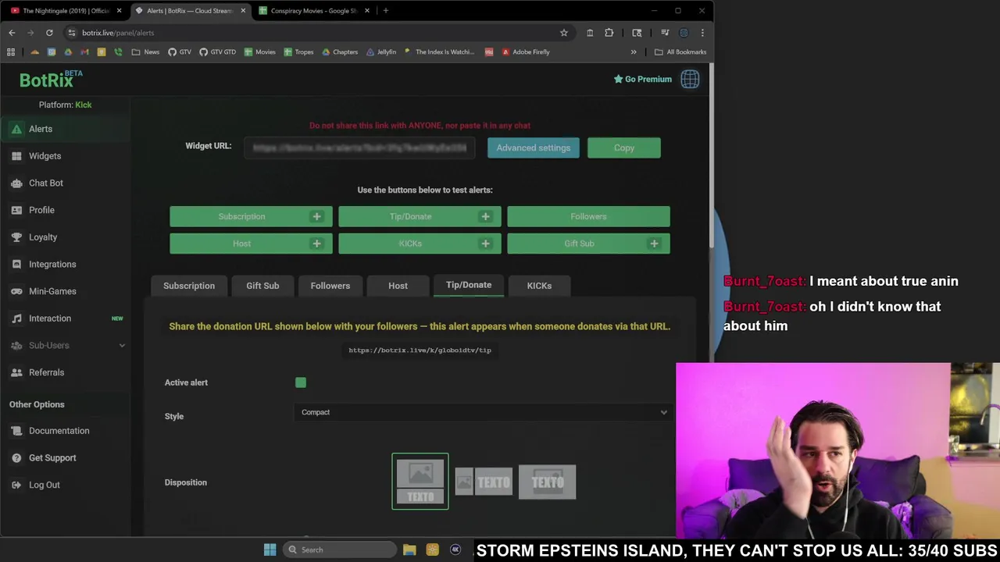
Task: Expand the Sub-Users menu
Action: pos(65,345)
